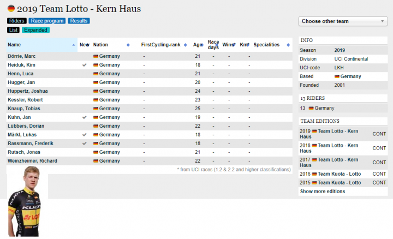Click Show more editions
The height and width of the screenshot is (239, 393).
tap(323, 192)
